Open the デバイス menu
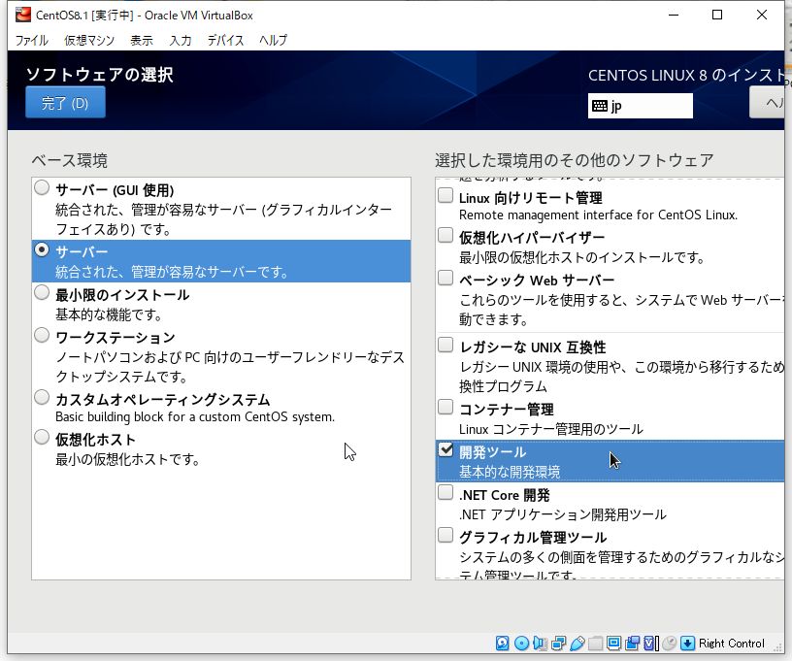The width and height of the screenshot is (792, 661). click(226, 40)
